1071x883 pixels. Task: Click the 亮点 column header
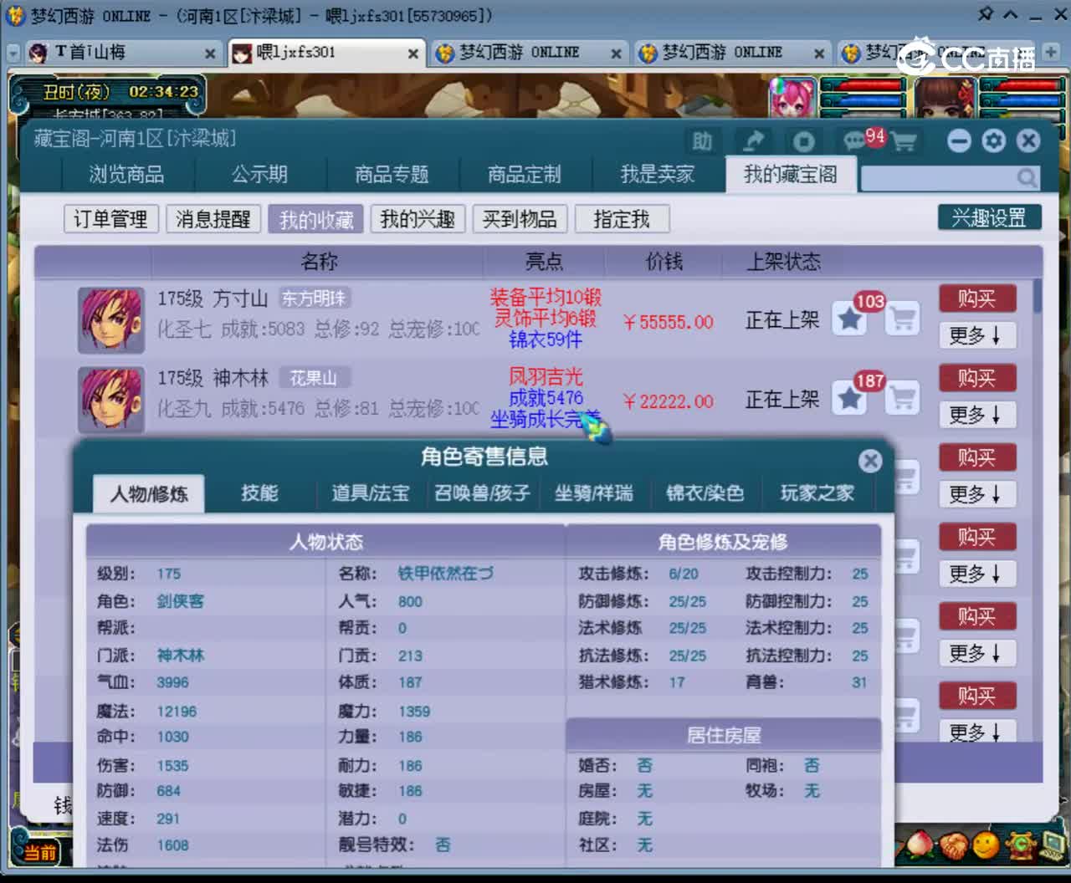click(x=544, y=262)
